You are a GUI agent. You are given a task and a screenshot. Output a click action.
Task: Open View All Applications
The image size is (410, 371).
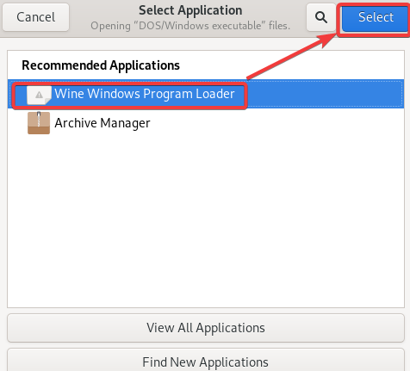pos(206,328)
